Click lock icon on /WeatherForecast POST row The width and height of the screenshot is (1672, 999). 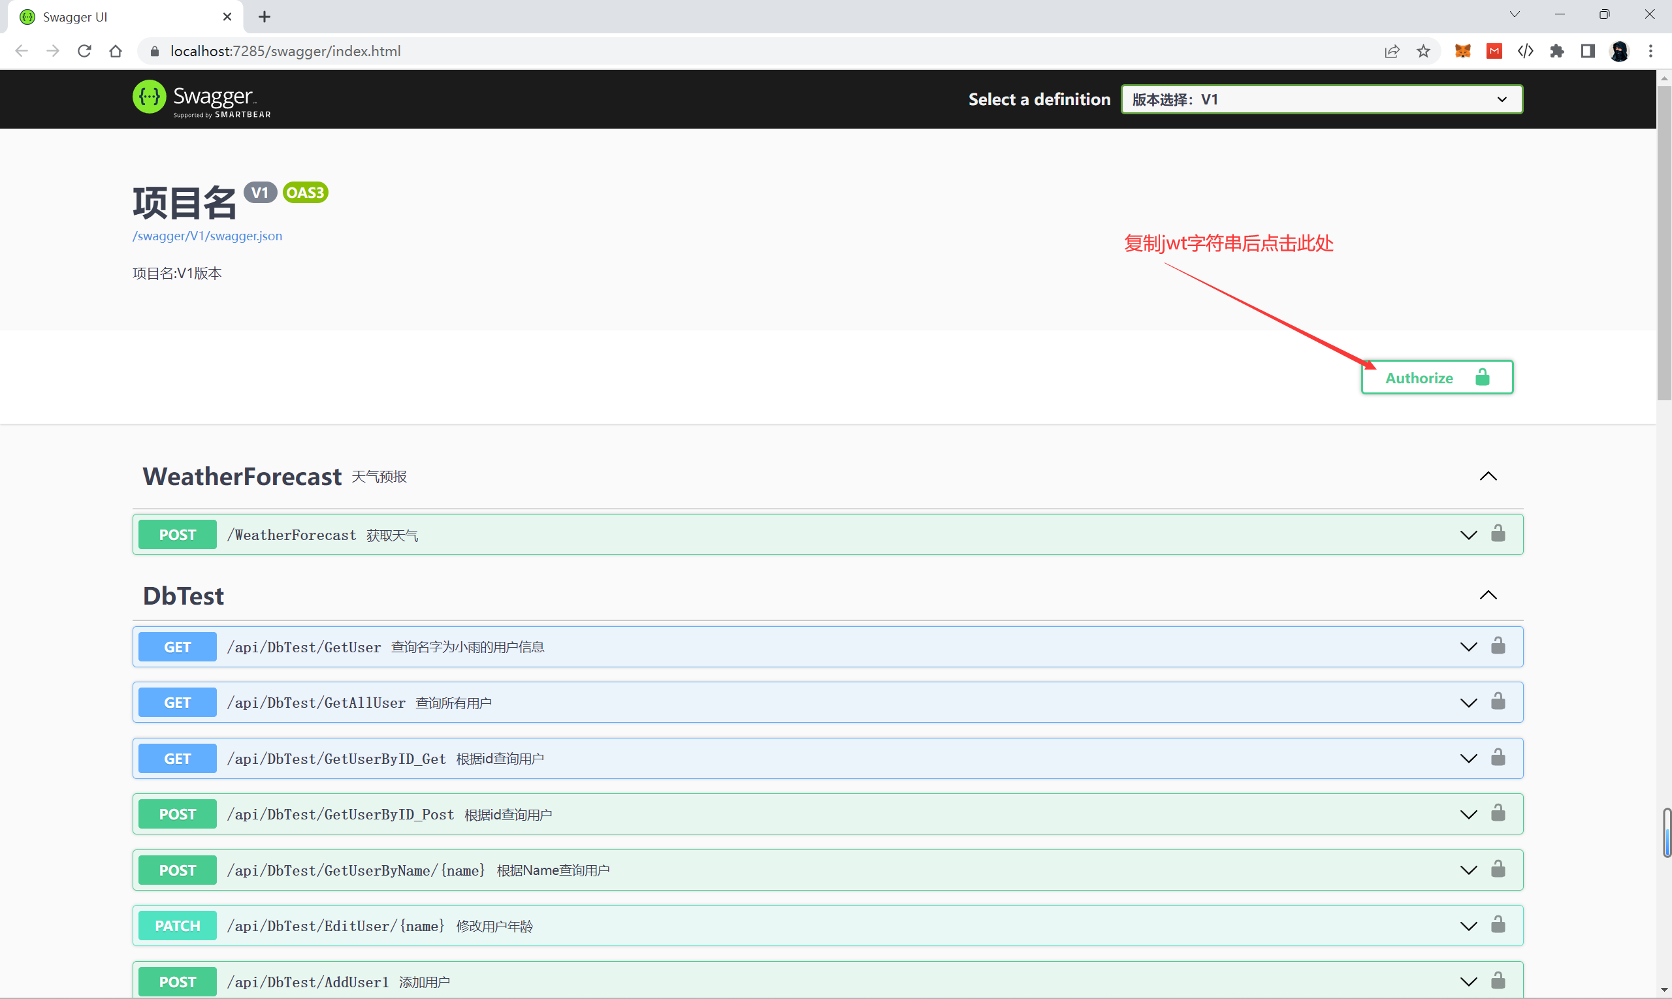1498,534
